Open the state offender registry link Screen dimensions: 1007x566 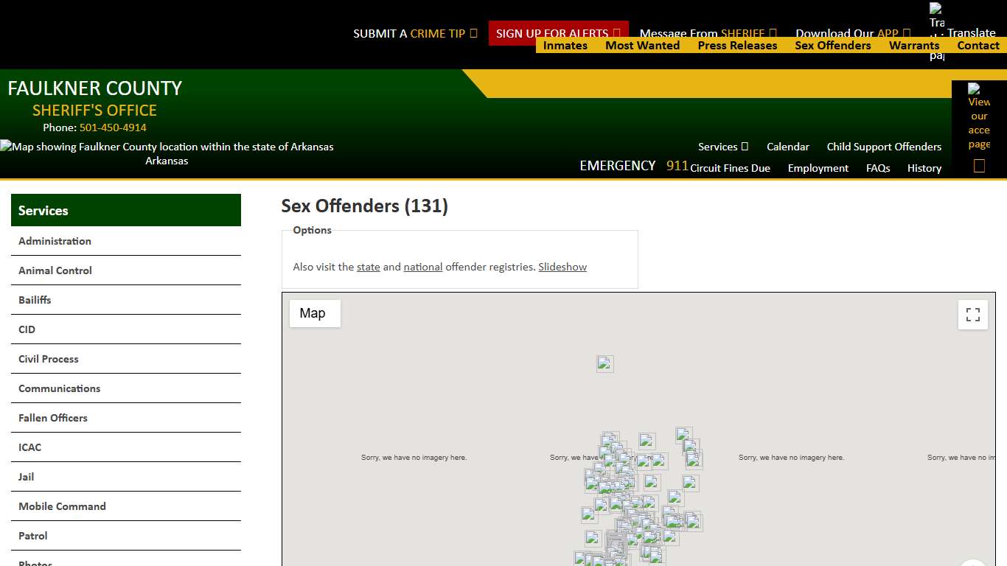coord(368,267)
